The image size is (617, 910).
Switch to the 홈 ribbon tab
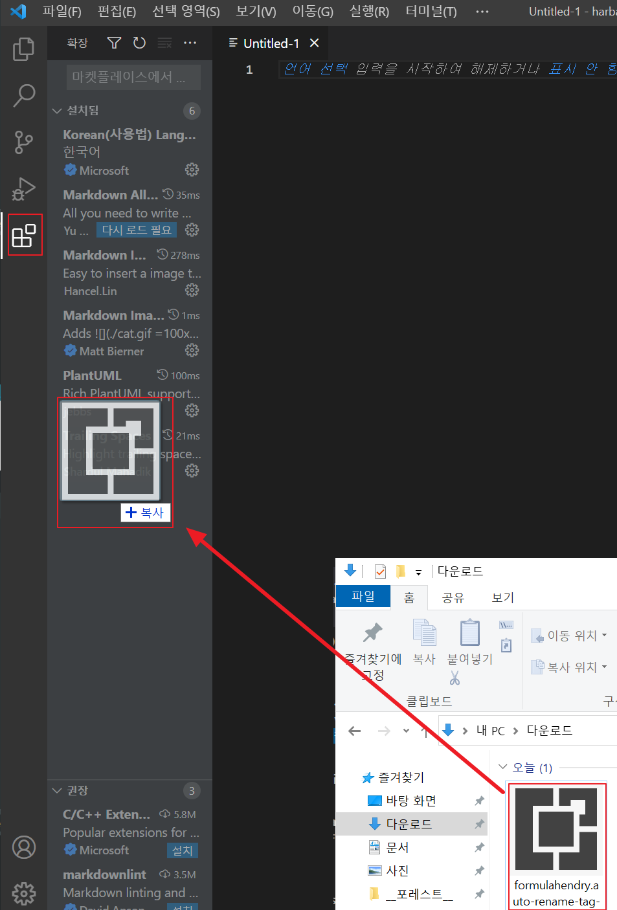click(x=409, y=597)
